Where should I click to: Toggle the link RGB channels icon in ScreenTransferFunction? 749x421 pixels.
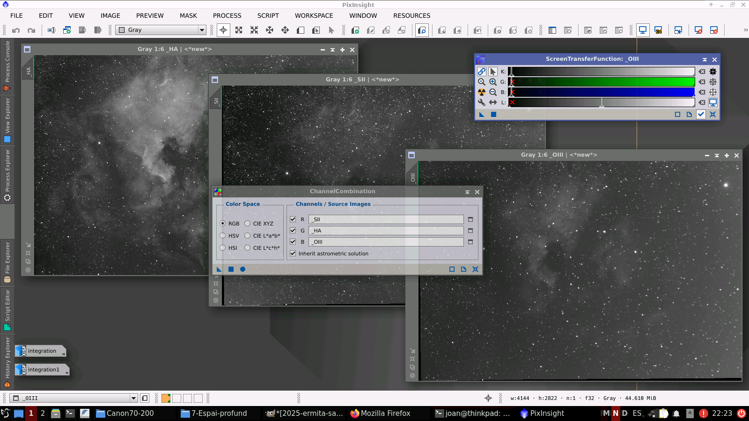click(481, 72)
